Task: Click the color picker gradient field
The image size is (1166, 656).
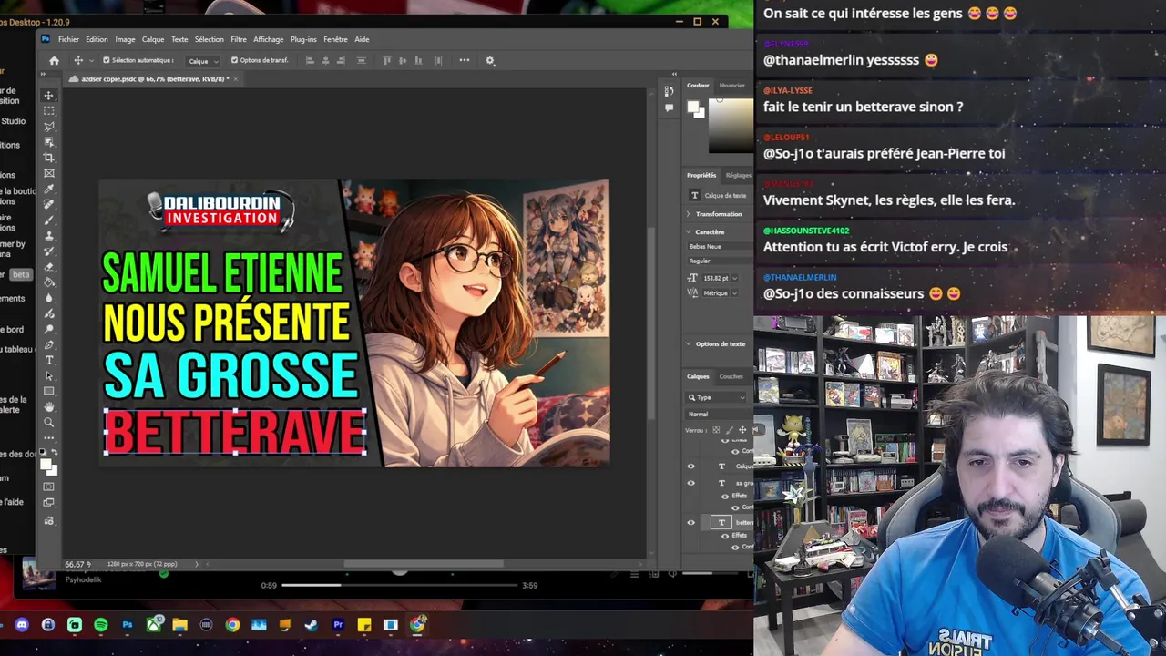Action: pos(731,125)
